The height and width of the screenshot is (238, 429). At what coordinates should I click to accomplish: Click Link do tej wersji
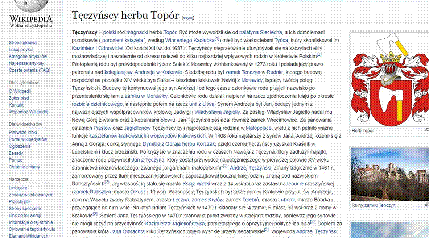(25, 215)
